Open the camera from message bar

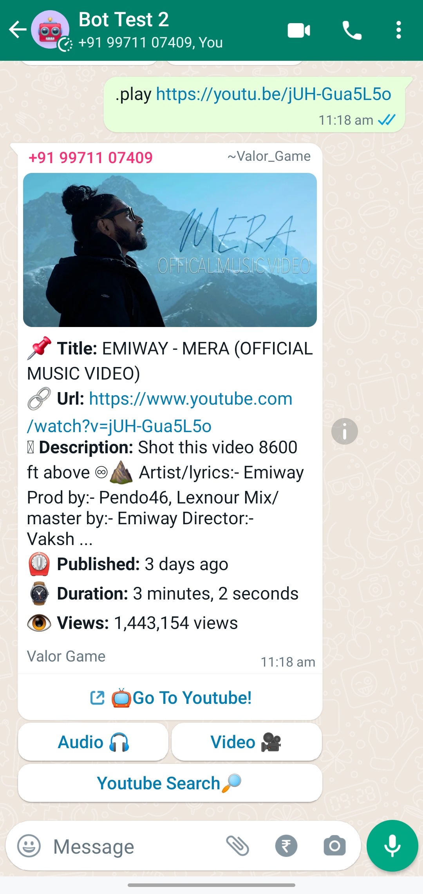tap(334, 846)
